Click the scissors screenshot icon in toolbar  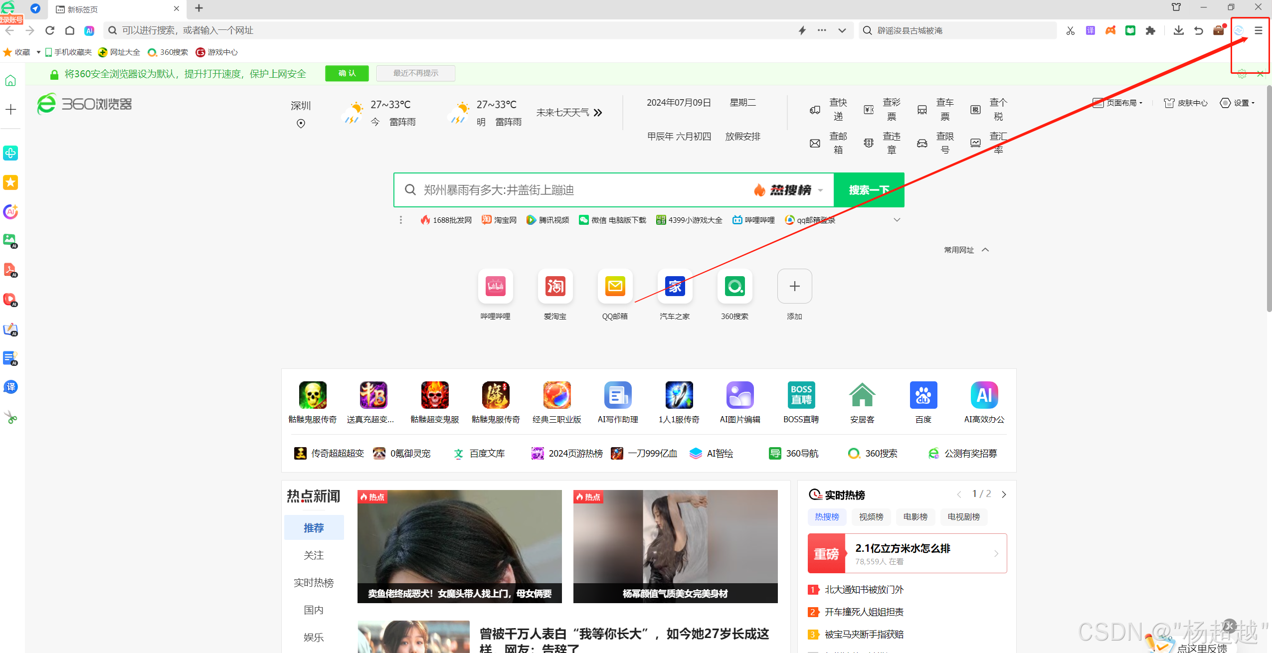1070,31
